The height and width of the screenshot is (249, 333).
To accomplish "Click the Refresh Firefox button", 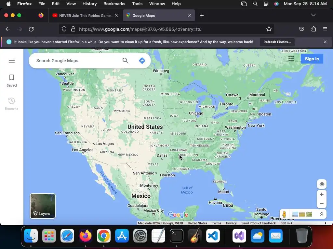I will [277, 42].
